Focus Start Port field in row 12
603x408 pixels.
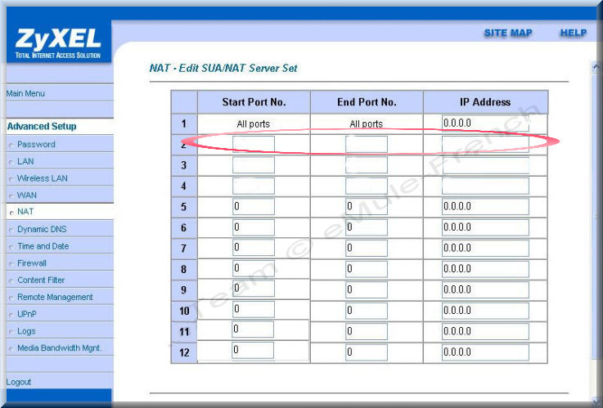click(253, 351)
